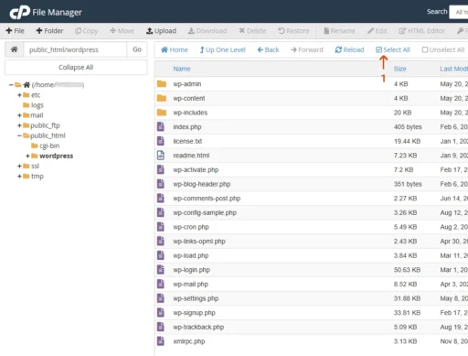Viewport: 468px width, 356px height.
Task: Click the cPanel logo icon
Action: [19, 12]
